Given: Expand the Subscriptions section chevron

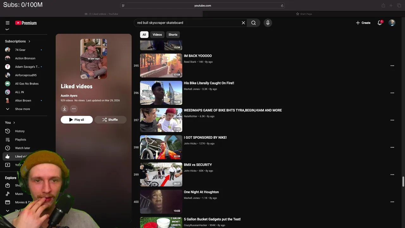Looking at the screenshot, I should tap(29, 41).
